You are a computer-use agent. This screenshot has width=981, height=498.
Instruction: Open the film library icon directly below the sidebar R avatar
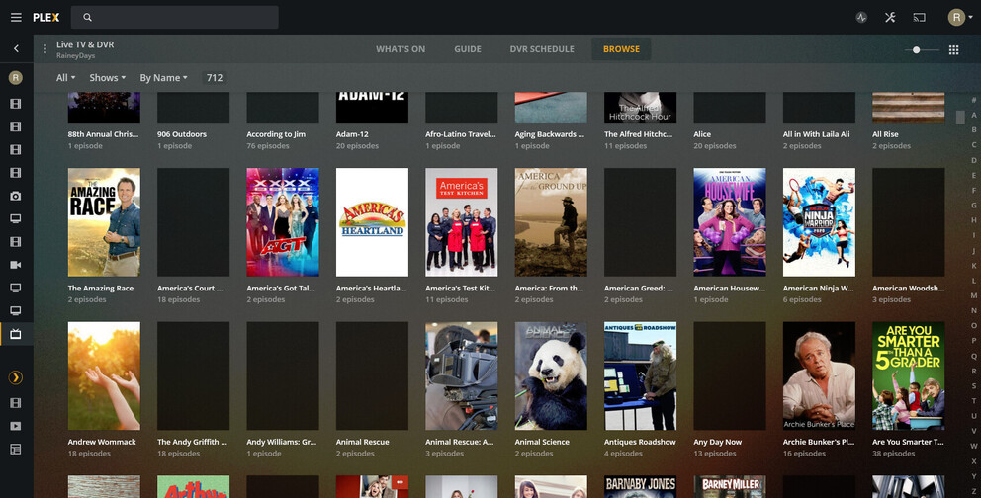tap(16, 104)
